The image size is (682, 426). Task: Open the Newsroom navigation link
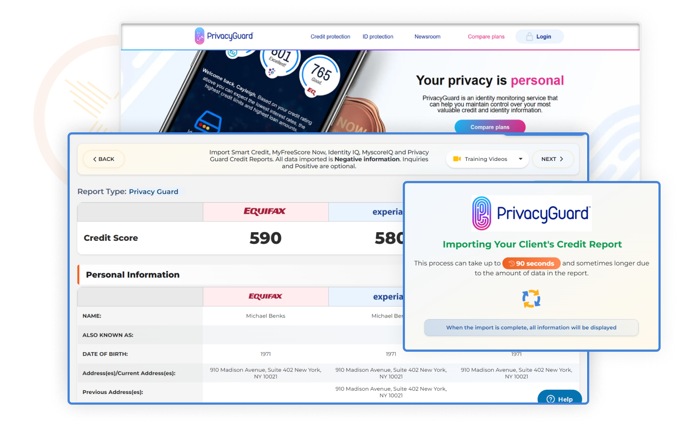click(427, 37)
